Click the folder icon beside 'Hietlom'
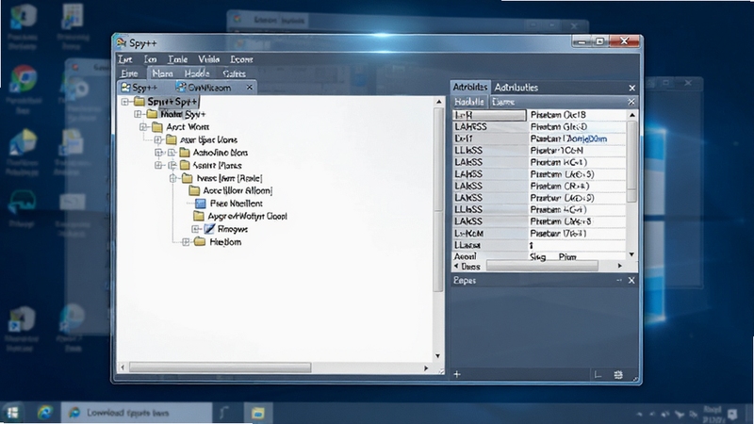The image size is (754, 424). [x=200, y=242]
